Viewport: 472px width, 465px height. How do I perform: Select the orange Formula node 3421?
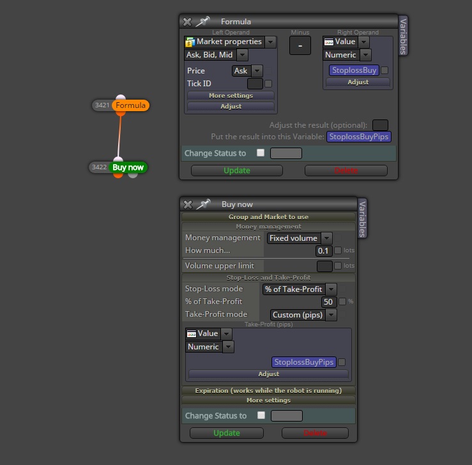point(130,105)
